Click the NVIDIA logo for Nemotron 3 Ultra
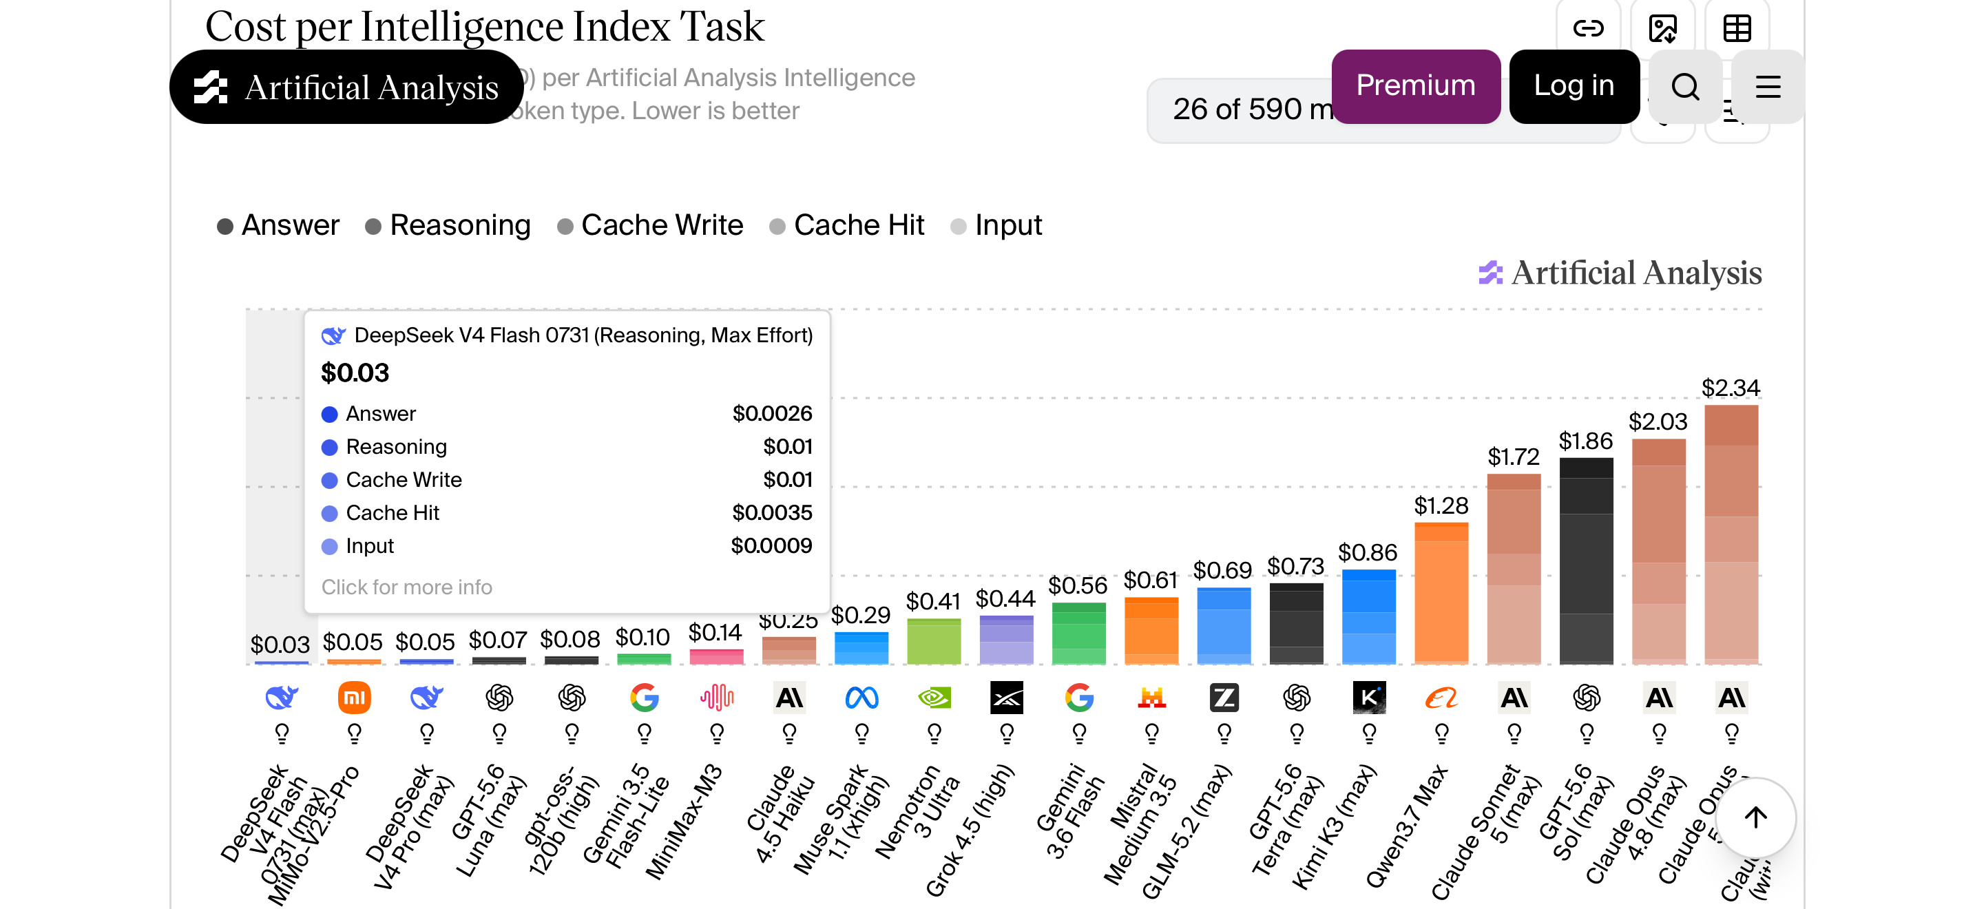Screen dimensions: 1975x909 [934, 698]
